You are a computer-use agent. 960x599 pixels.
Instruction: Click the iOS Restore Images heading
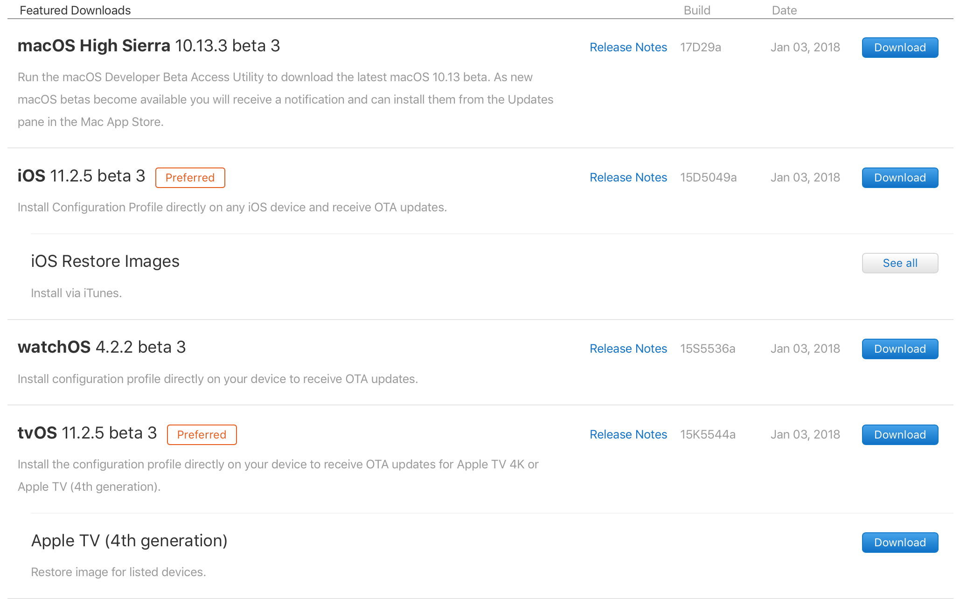(x=105, y=262)
